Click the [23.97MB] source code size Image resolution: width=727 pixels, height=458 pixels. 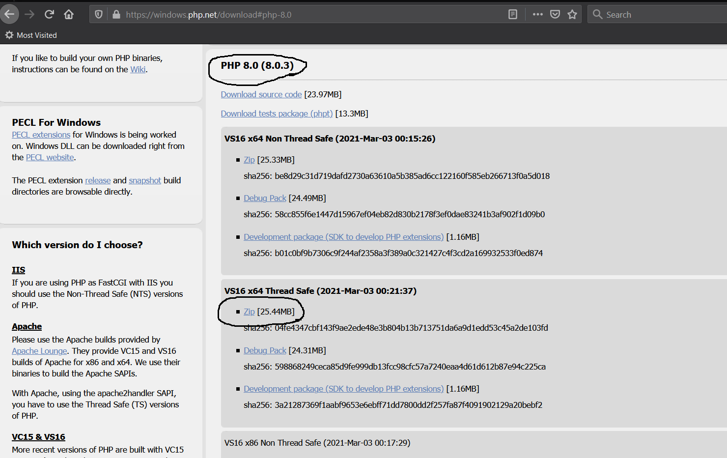pos(323,94)
